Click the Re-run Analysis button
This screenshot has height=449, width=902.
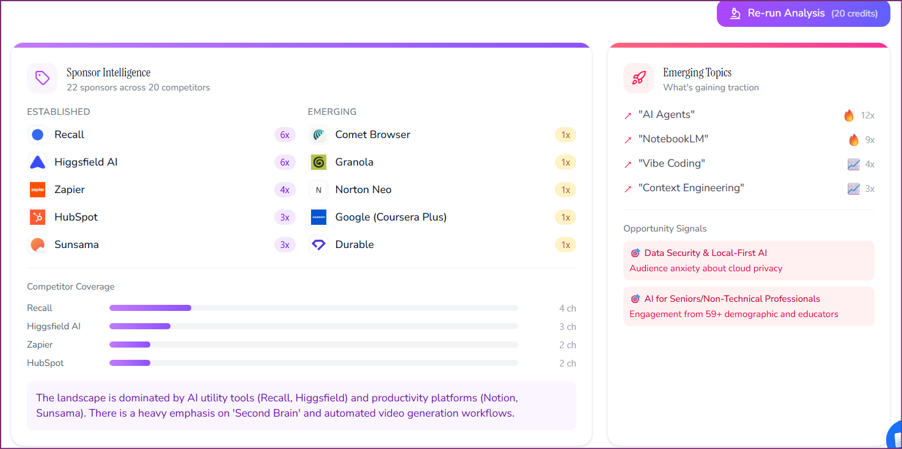[803, 13]
